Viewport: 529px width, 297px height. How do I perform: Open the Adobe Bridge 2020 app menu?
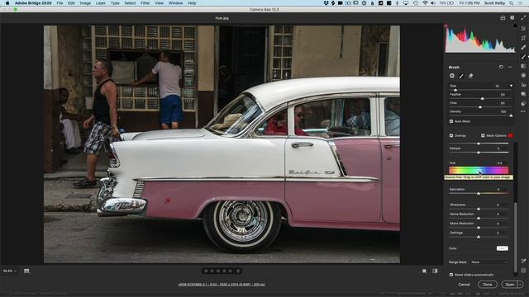click(33, 3)
